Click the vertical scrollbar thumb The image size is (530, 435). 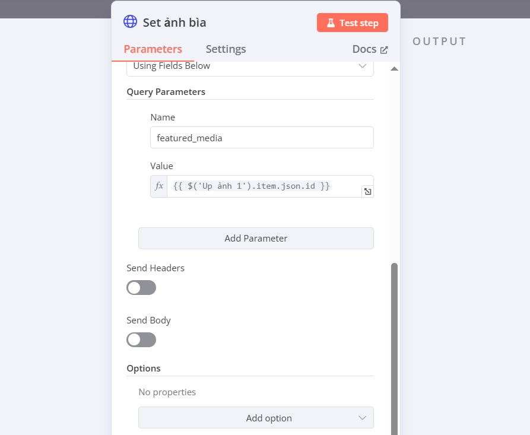[394, 349]
